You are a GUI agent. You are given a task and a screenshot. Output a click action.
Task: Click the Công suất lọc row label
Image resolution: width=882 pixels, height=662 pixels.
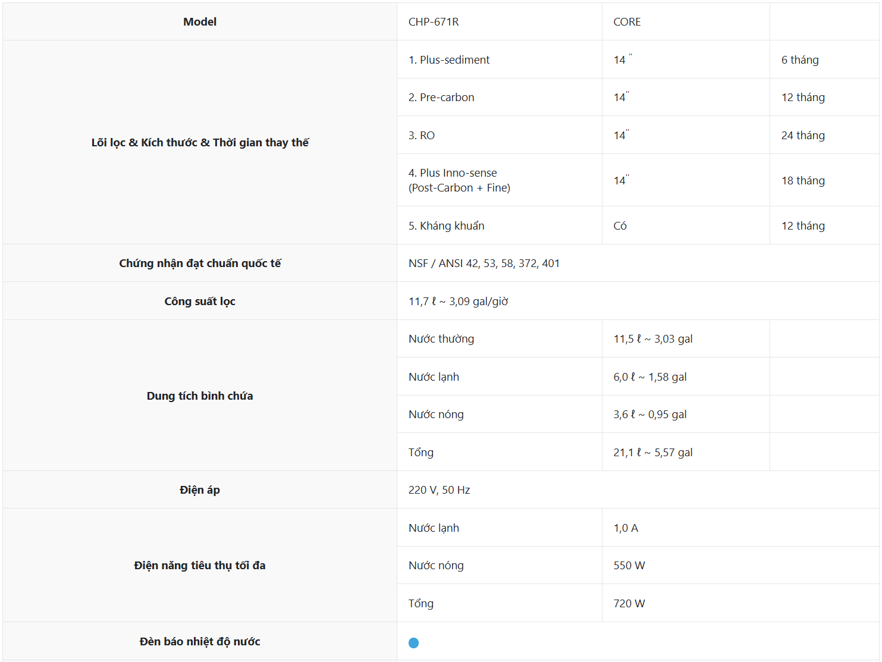200,302
